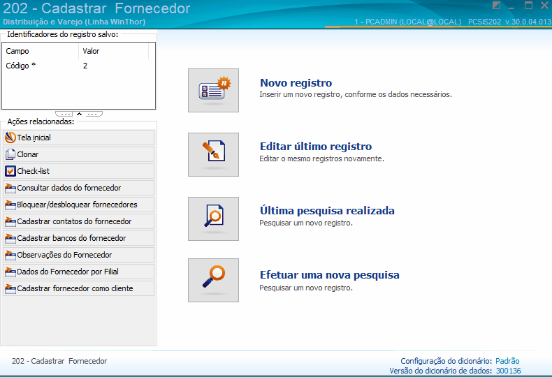Click the Campo column header
The height and width of the screenshot is (377, 552).
click(41, 51)
